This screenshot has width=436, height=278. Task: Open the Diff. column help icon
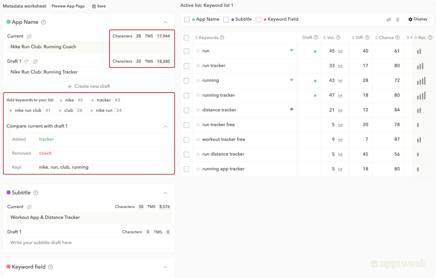367,38
